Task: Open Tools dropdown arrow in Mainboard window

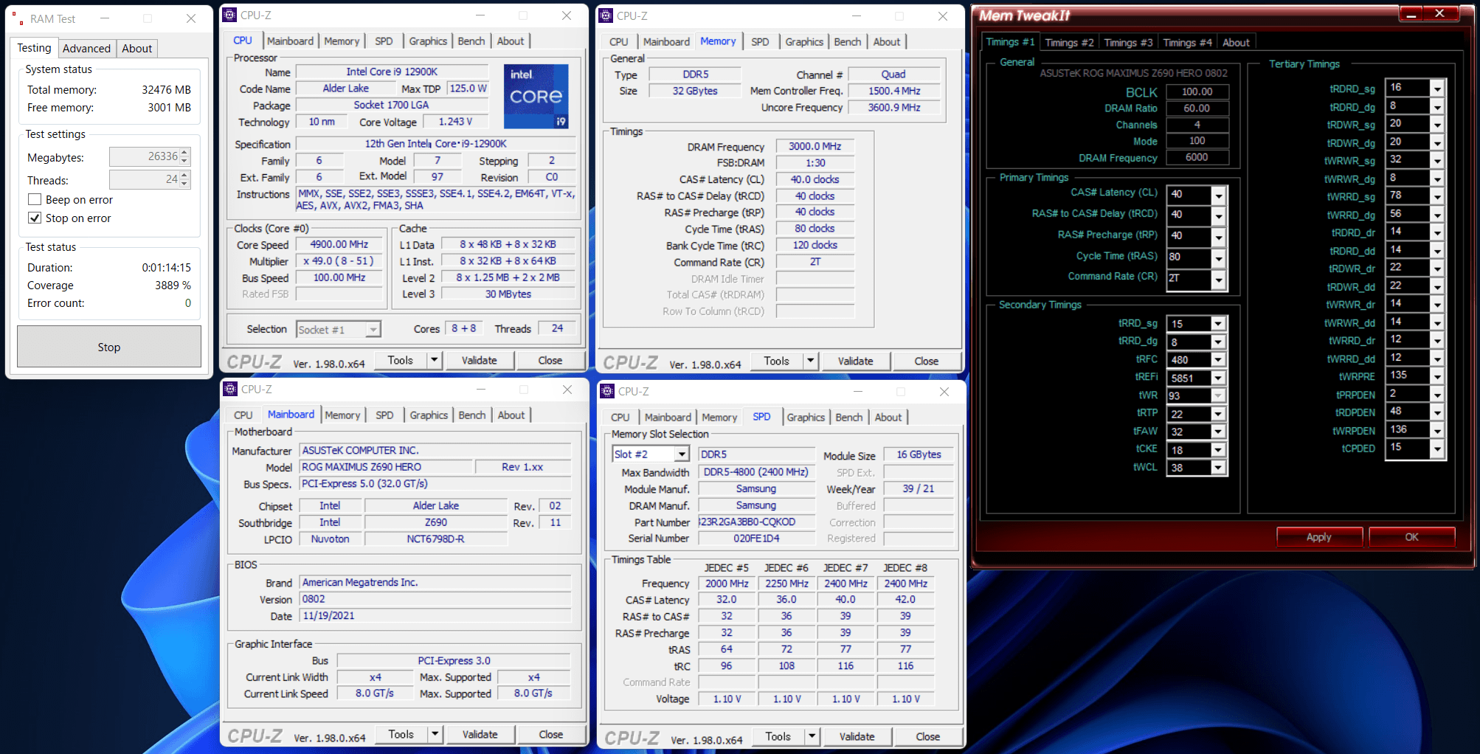Action: coord(435,734)
